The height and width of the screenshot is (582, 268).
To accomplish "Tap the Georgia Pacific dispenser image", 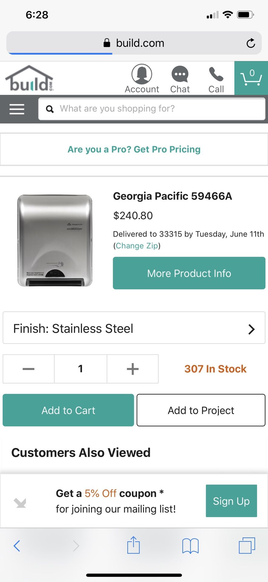I will [x=55, y=240].
